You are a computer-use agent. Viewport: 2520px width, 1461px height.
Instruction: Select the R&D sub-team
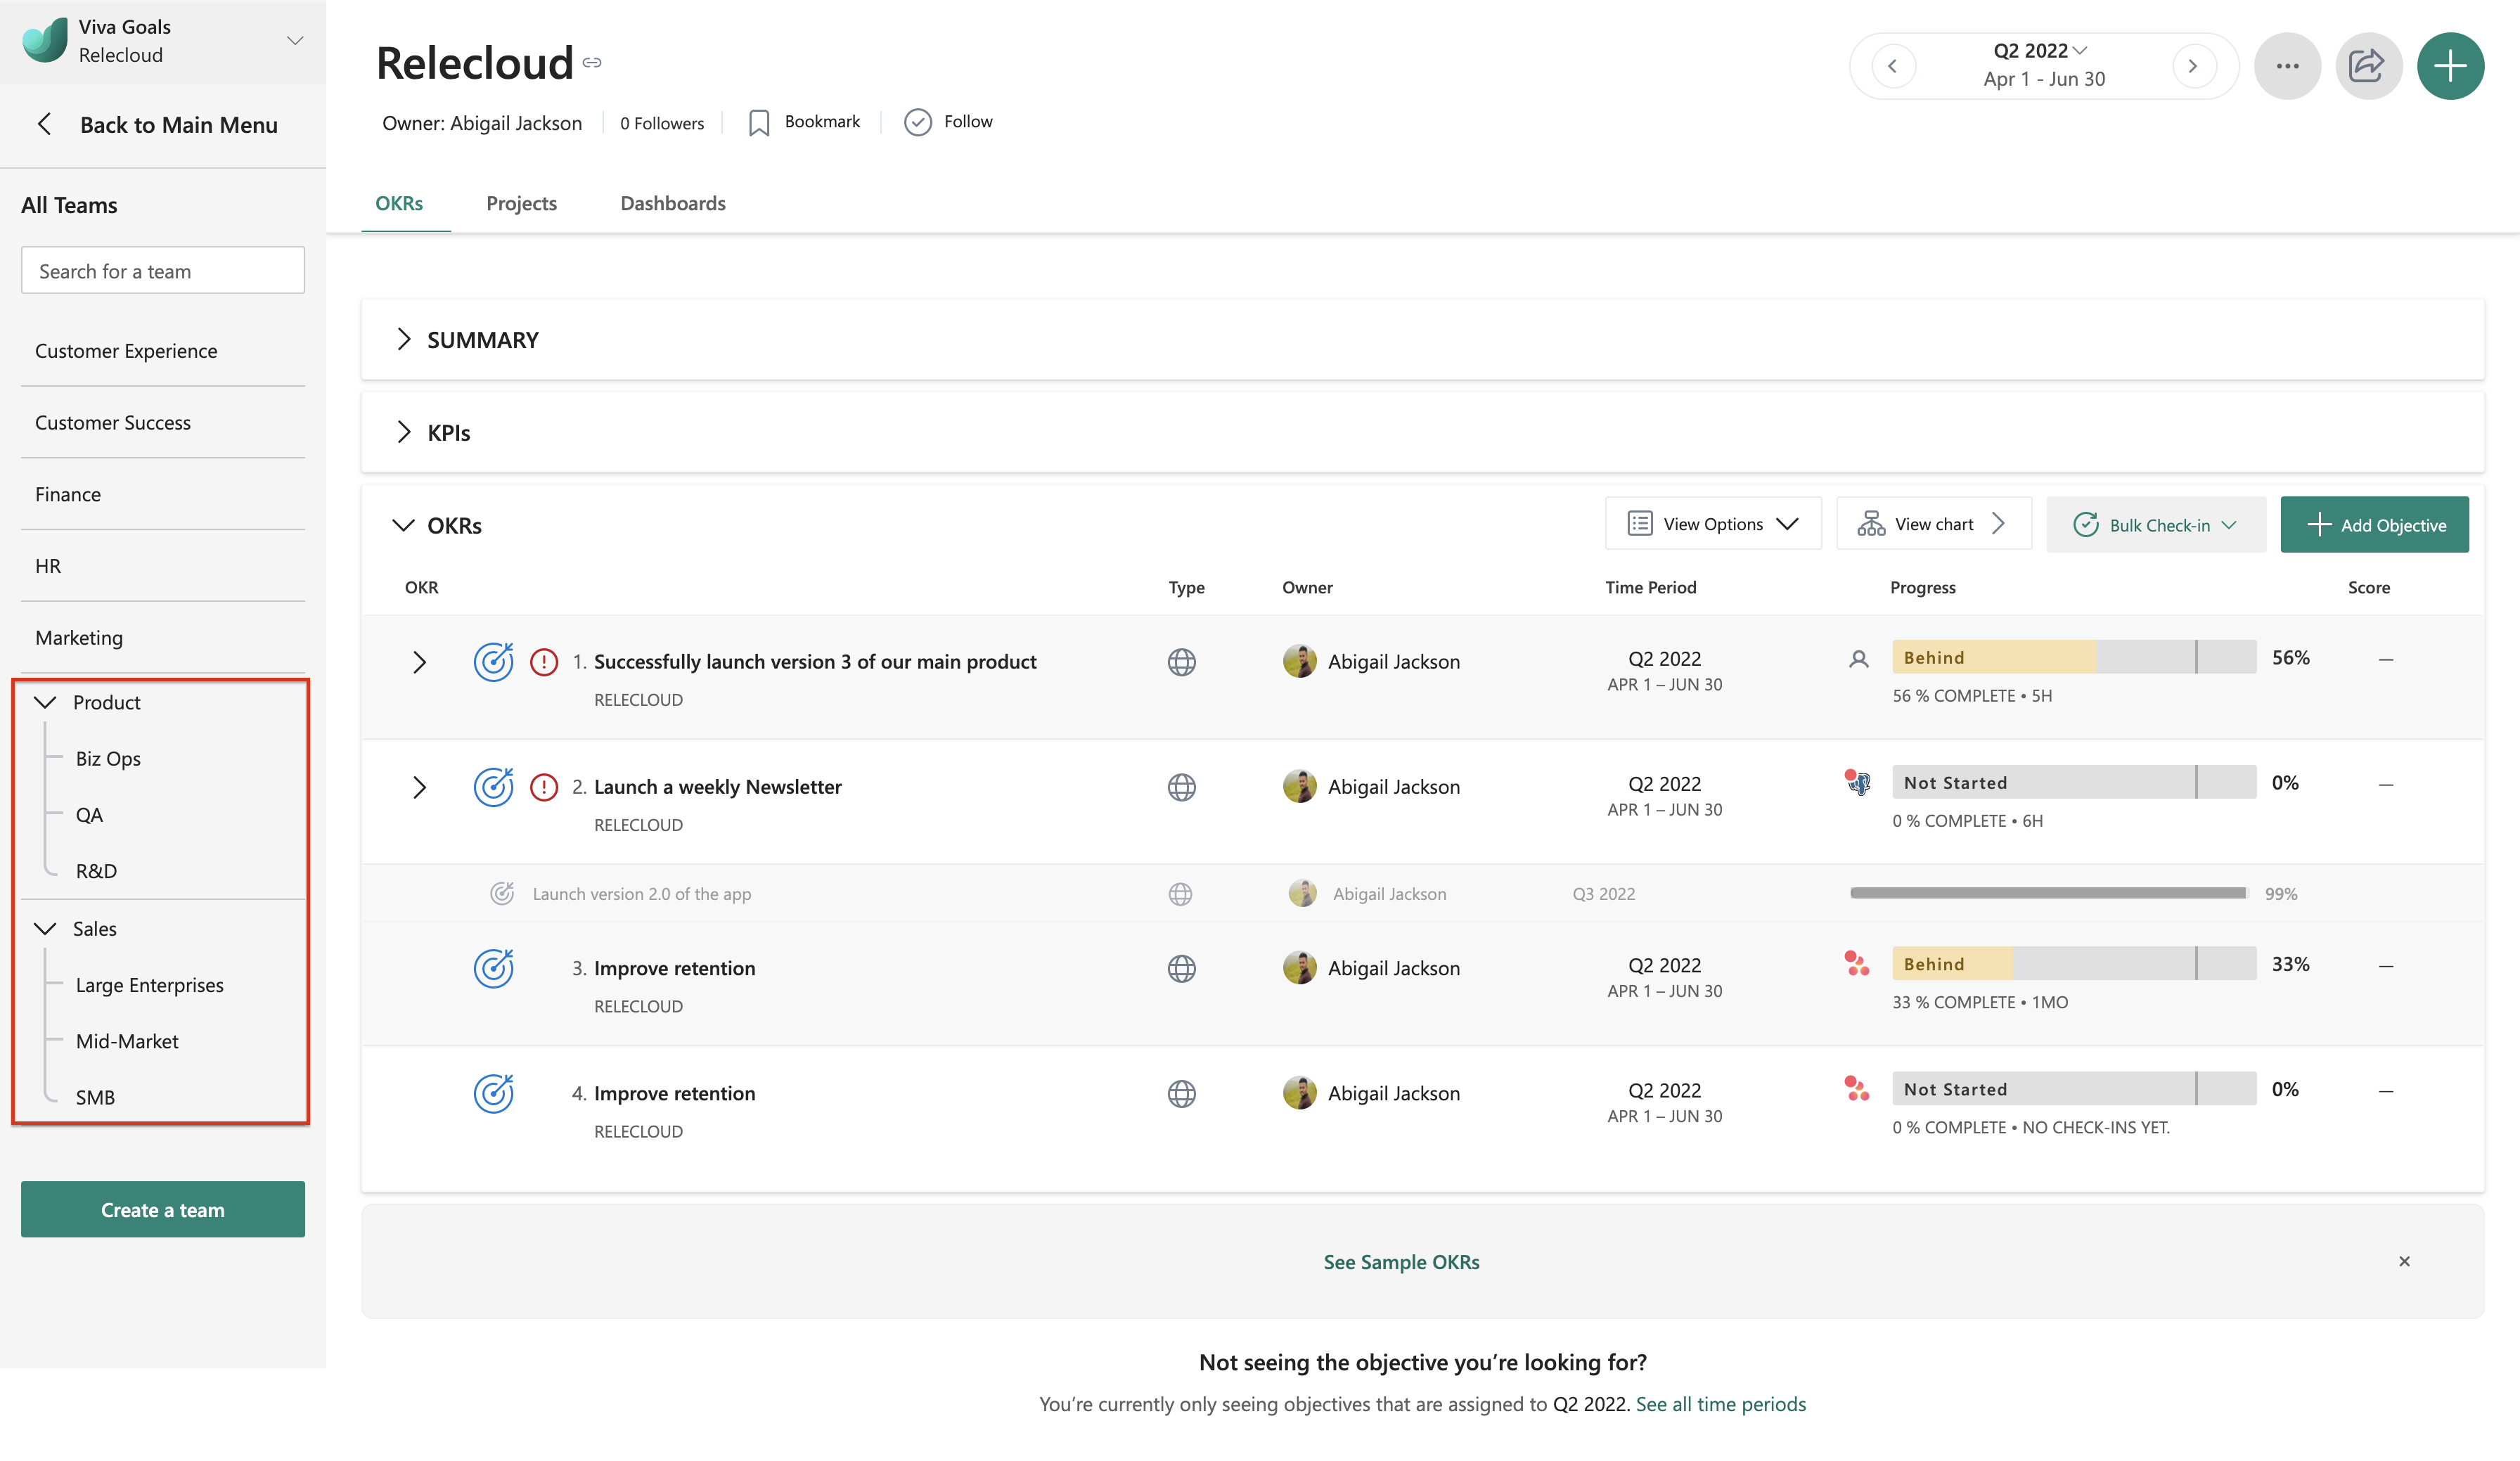[x=96, y=870]
